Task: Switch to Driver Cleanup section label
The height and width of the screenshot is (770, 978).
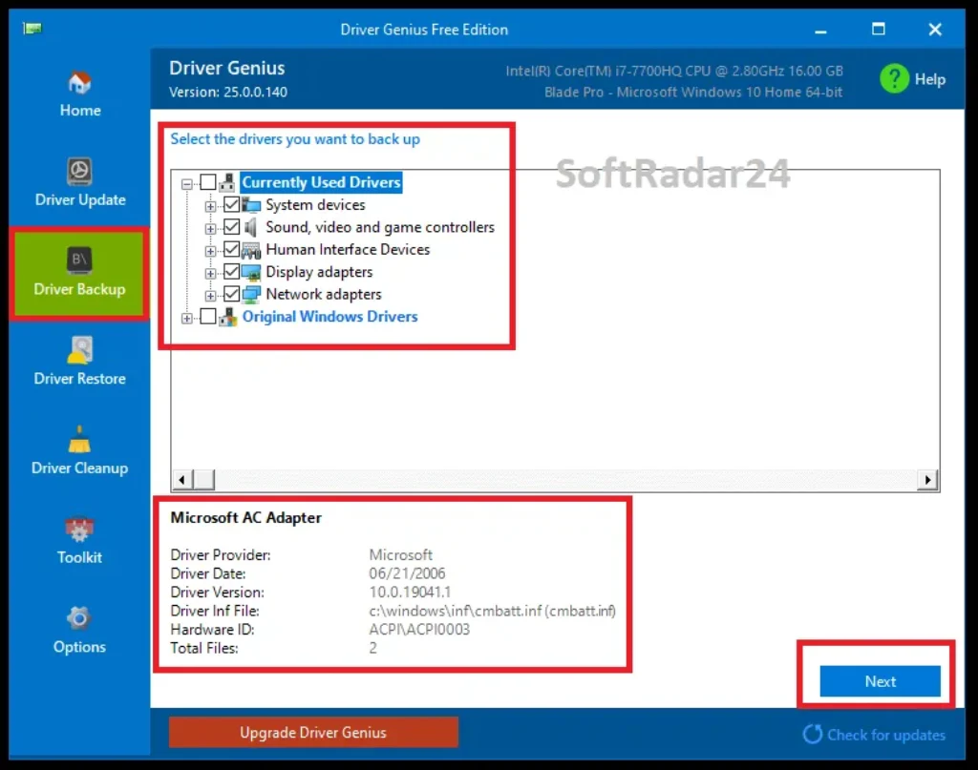Action: 80,468
